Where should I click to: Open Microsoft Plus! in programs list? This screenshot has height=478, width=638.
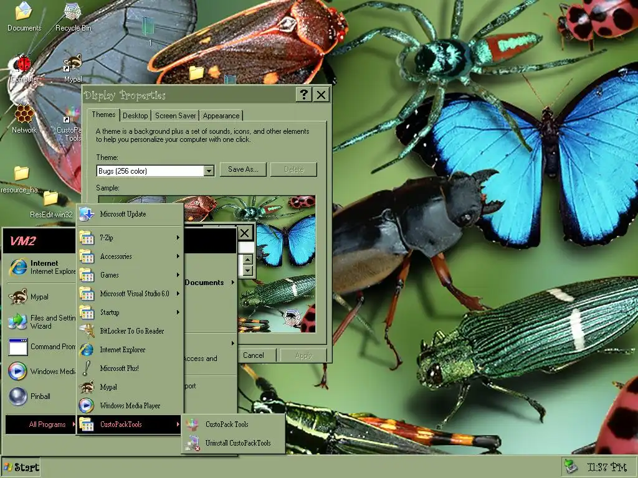[x=130, y=368]
